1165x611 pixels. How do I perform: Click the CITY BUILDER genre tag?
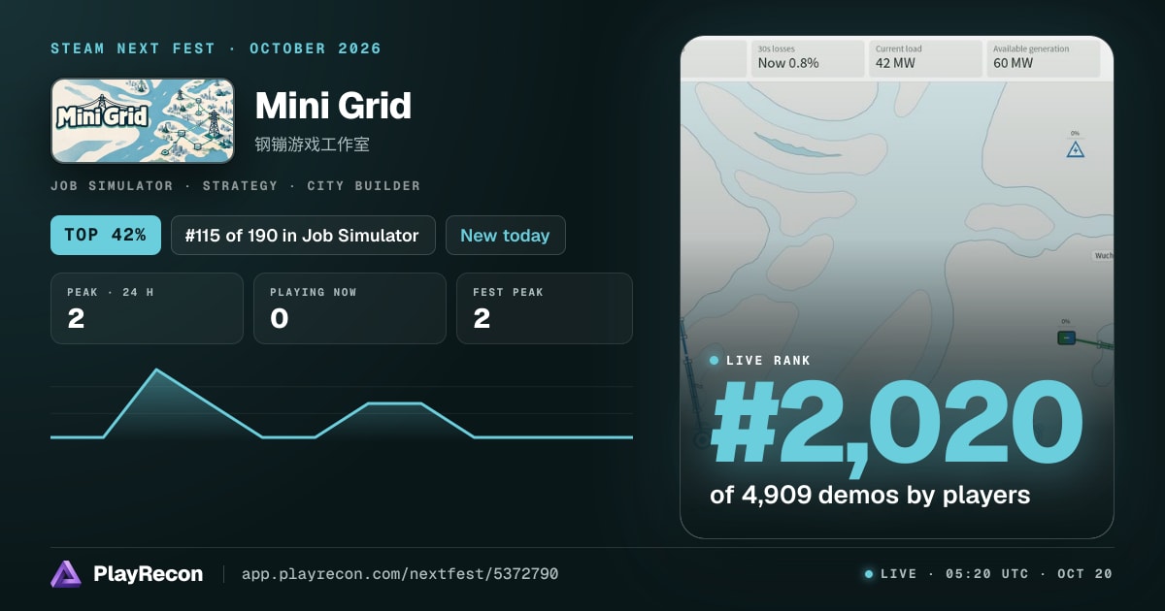(x=363, y=185)
